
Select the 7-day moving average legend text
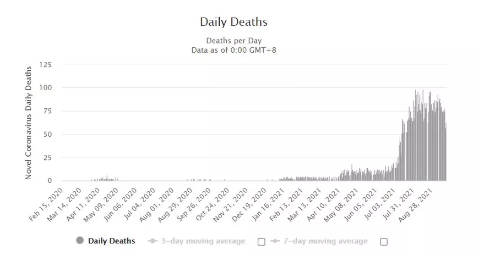[326, 241]
